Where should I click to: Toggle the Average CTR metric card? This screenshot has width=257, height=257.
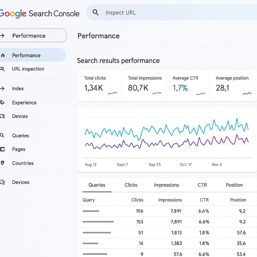[188, 86]
